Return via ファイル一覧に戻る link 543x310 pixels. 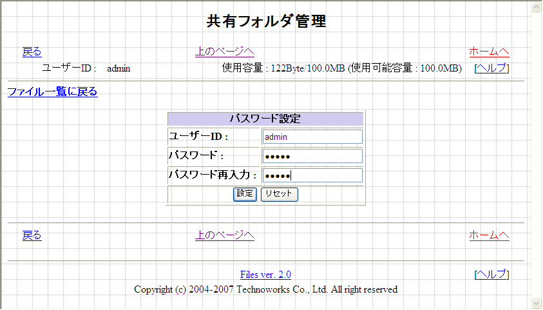52,92
